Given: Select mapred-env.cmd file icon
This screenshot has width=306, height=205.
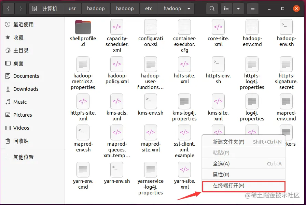Looking at the screenshot, I should 286,101.
